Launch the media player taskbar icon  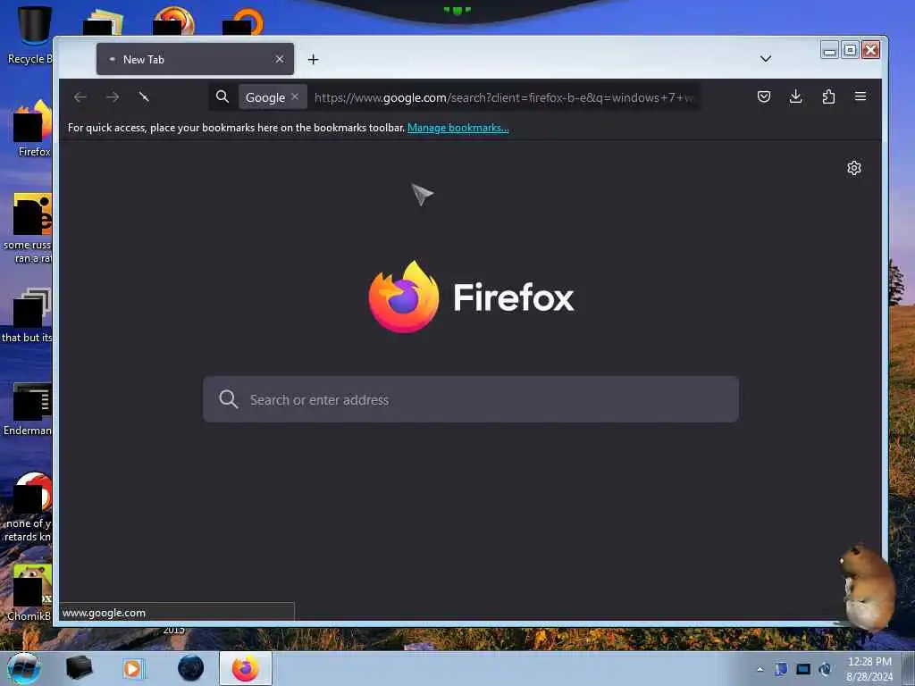coord(132,668)
